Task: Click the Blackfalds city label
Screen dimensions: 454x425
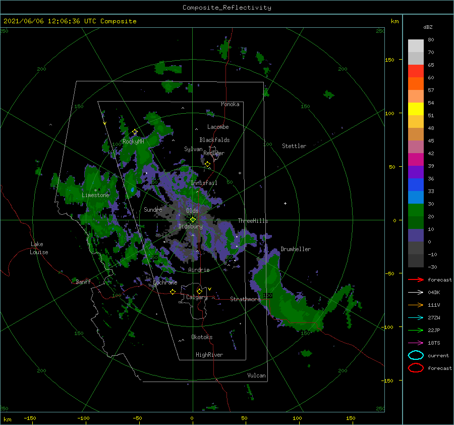Action: pyautogui.click(x=214, y=140)
